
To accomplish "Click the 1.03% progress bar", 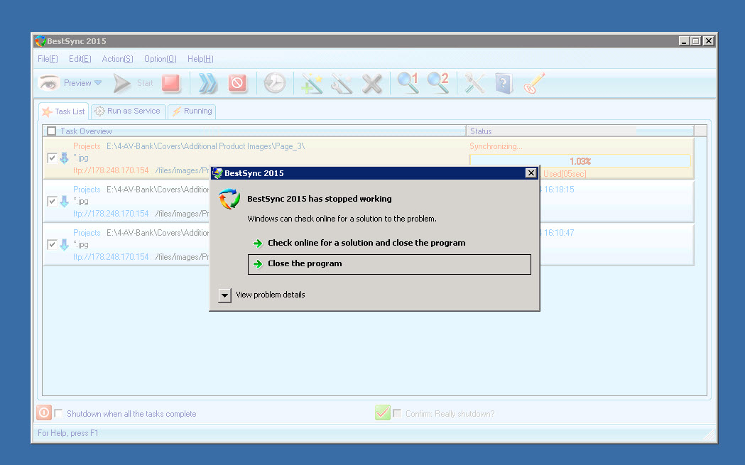I will pos(580,161).
